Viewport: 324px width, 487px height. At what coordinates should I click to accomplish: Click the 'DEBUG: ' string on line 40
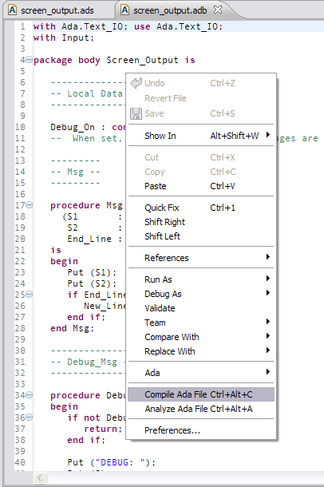120,462
